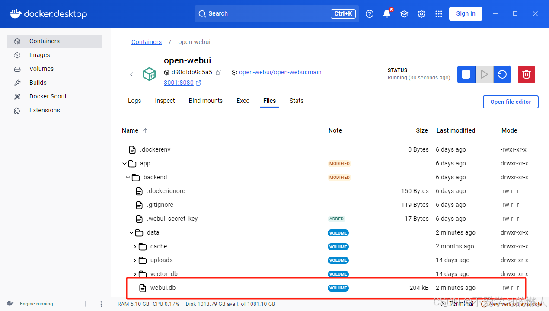
Task: Click the ADDED badge on .webui_secret_key
Action: coord(336,219)
